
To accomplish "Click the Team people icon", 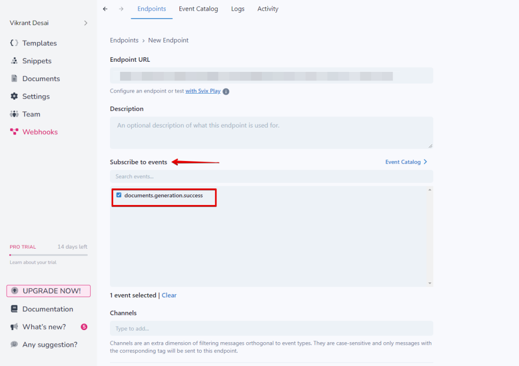I will click(14, 114).
